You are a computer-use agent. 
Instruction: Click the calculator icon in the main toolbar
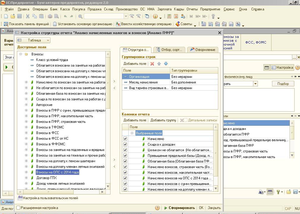pos(169,17)
